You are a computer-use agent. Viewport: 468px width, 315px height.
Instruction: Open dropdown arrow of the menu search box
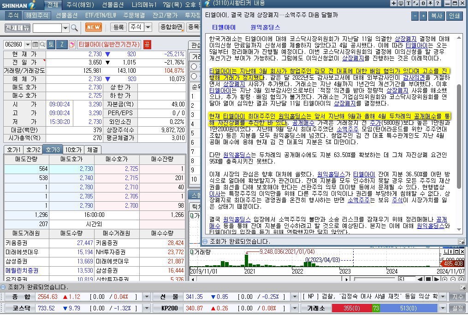(x=65, y=28)
